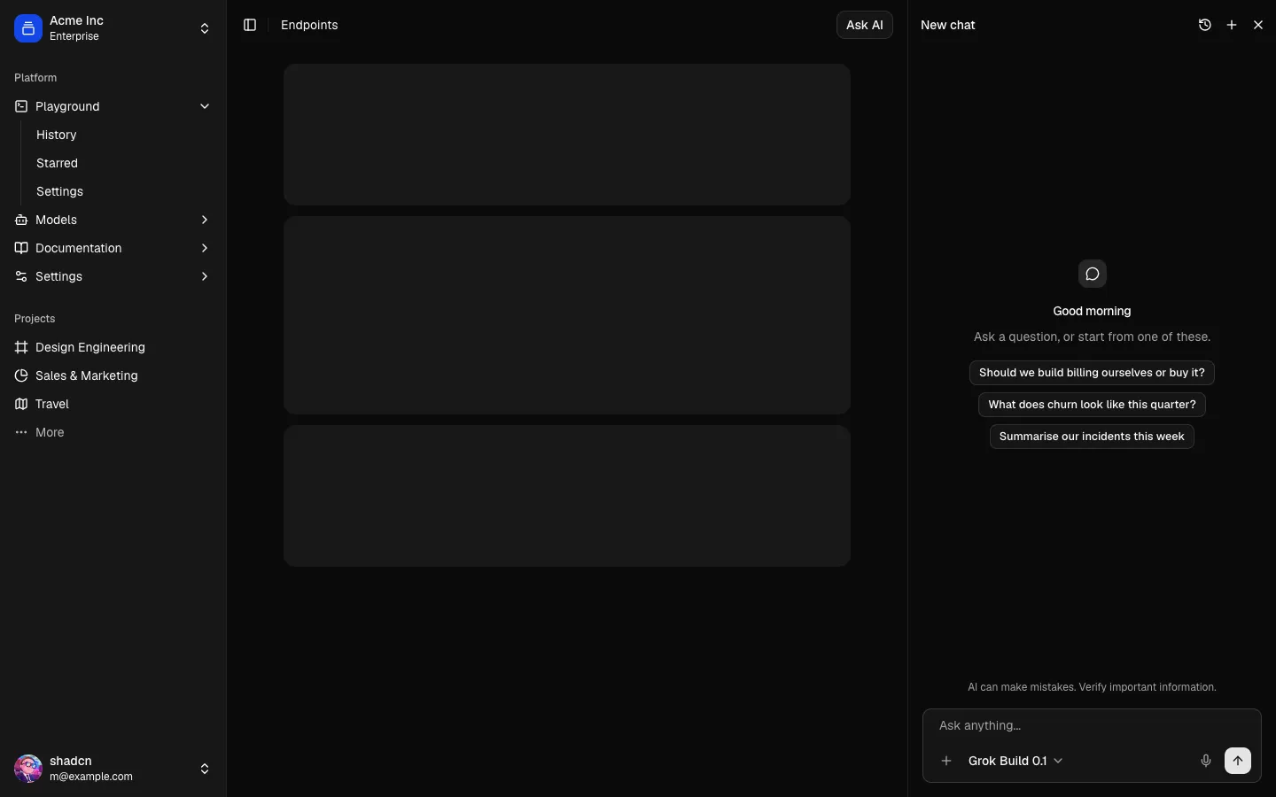Open the shadcn user menu chevron

click(205, 769)
